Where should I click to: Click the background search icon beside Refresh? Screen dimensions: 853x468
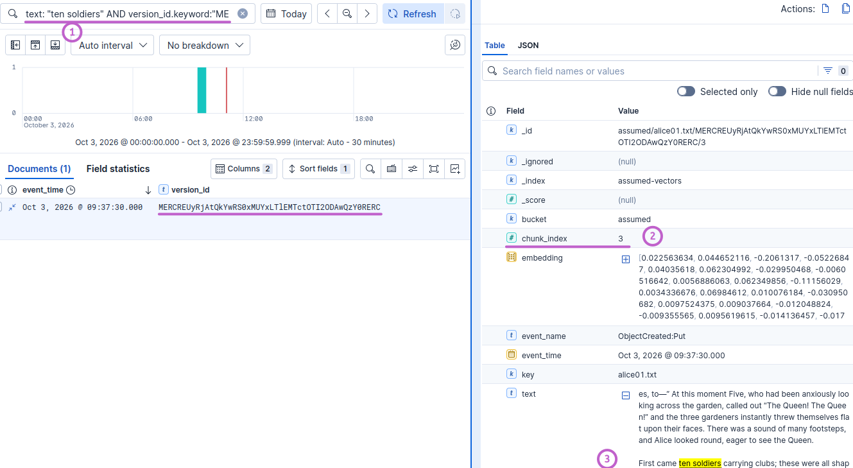point(455,13)
